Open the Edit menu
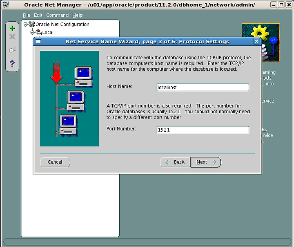This screenshot has width=294, height=247. point(38,15)
